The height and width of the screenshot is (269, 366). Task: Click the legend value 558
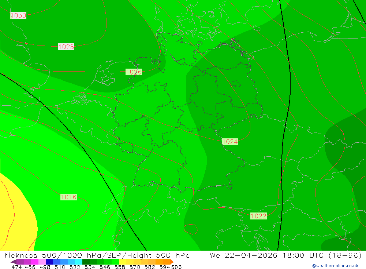click(120, 267)
